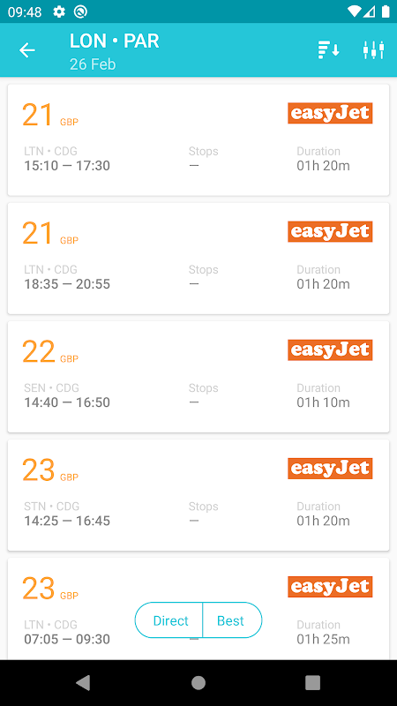Viewport: 397px width, 706px height.
Task: Tap the easyJet logo on the 18:35 flight
Action: pyautogui.click(x=330, y=231)
